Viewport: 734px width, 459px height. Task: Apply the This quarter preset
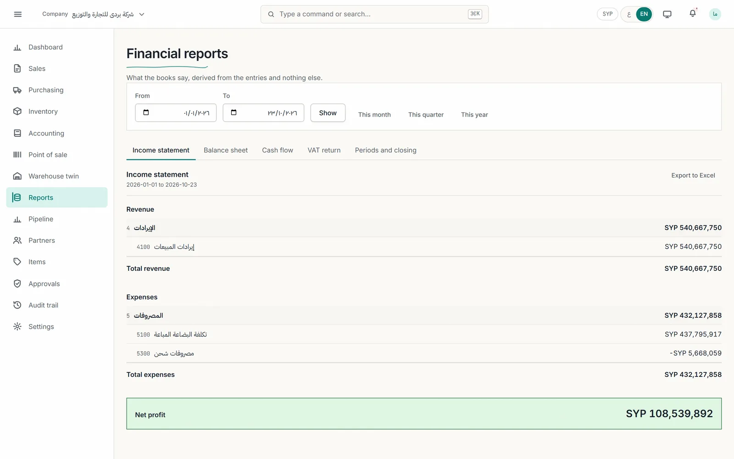pos(426,115)
